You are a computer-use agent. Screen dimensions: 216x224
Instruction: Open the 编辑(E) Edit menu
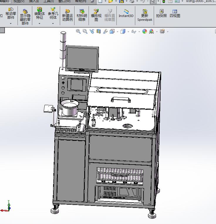coord(5,1)
